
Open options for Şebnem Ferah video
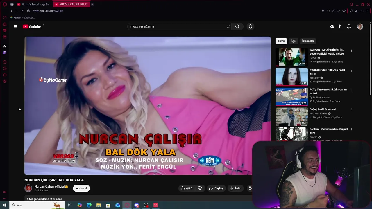click(x=352, y=70)
